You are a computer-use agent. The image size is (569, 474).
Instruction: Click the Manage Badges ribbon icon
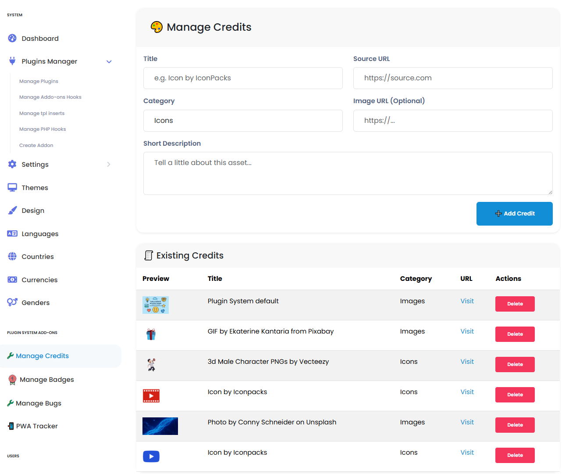[12, 379]
